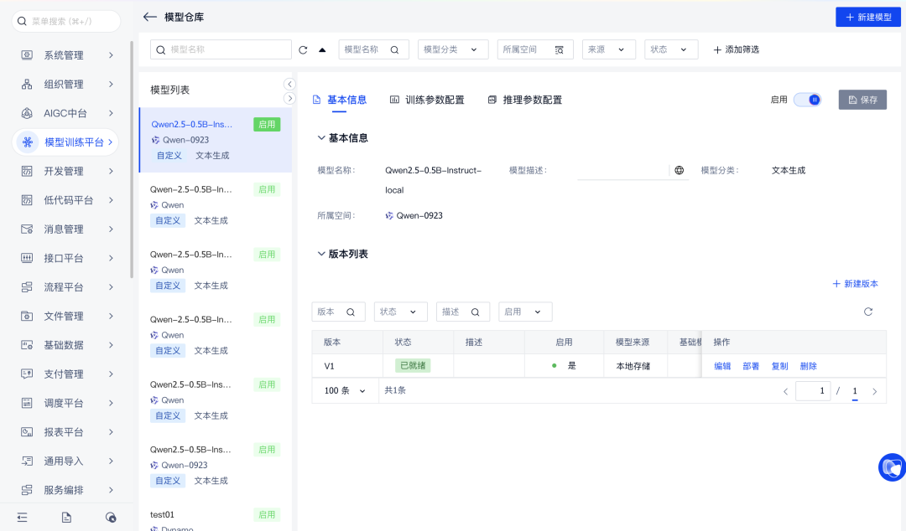Image resolution: width=906 pixels, height=531 pixels.
Task: Change the page size from 100 条
Action: pyautogui.click(x=345, y=391)
